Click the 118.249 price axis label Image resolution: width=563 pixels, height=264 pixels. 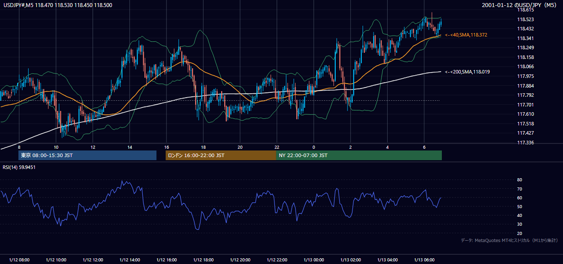tap(525, 48)
